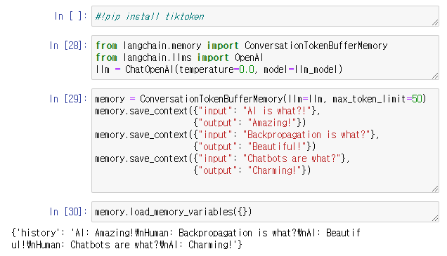Click the 'ChatOpenAI(temperature=0.0' text
Screen dimensions: 447x256
pyautogui.click(x=190, y=69)
